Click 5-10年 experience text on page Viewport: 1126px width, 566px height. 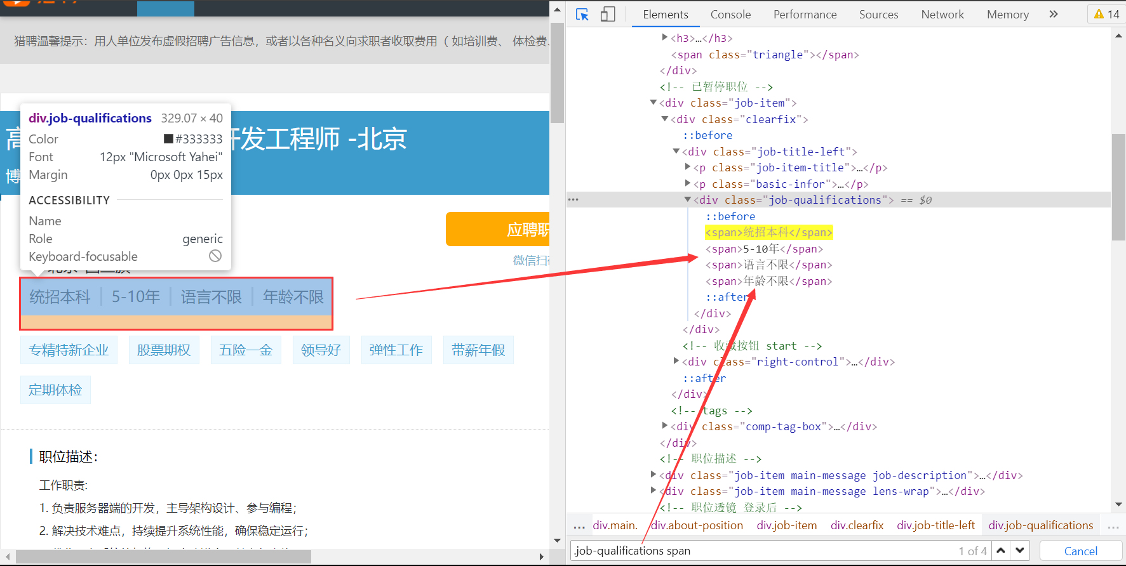pyautogui.click(x=136, y=297)
